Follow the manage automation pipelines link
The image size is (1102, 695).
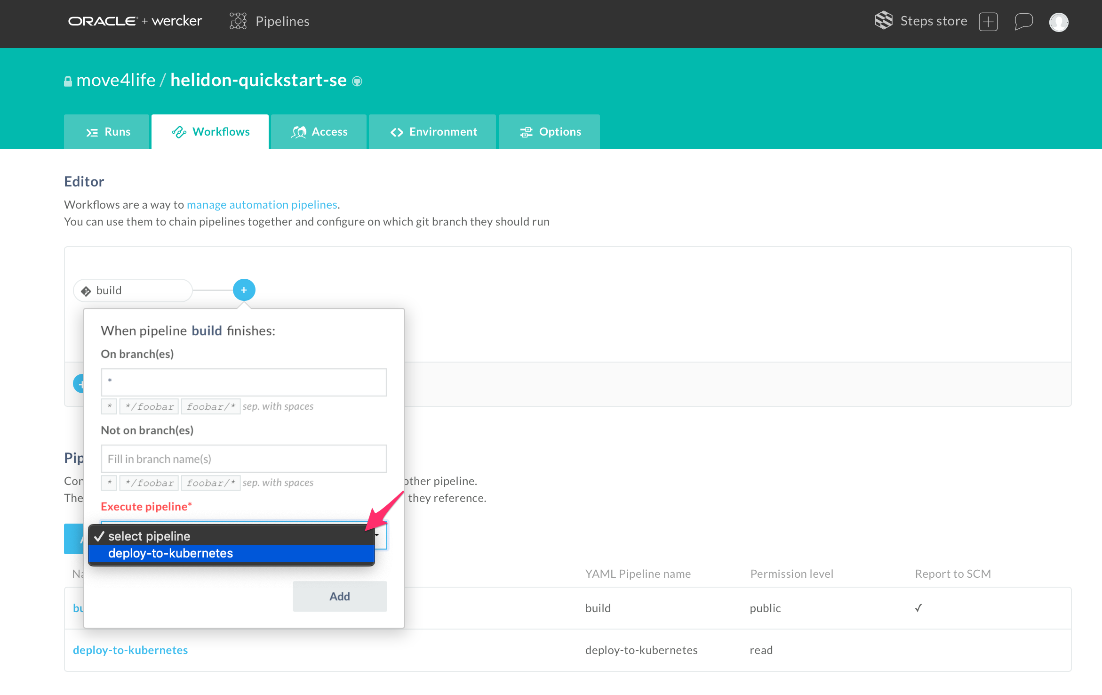click(x=262, y=205)
